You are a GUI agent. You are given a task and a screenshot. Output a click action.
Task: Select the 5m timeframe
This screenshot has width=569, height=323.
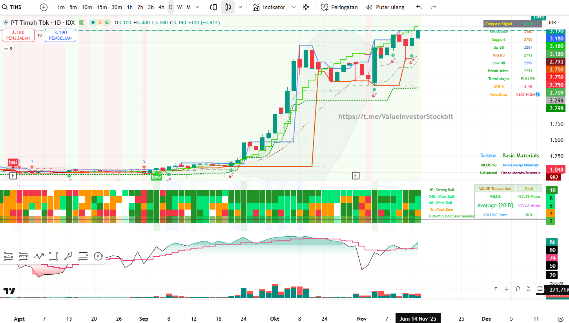[73, 7]
